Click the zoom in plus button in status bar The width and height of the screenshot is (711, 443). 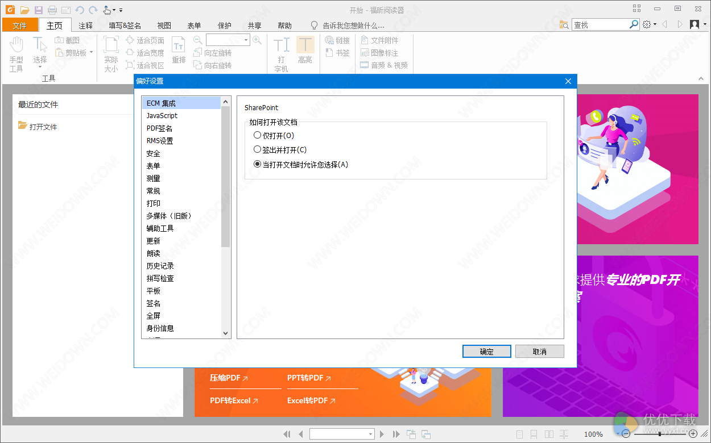[x=693, y=434]
